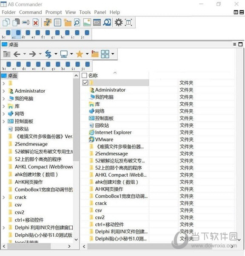Click the New Folder icon in main toolbar
The height and width of the screenshot is (256, 245).
coord(68,22)
